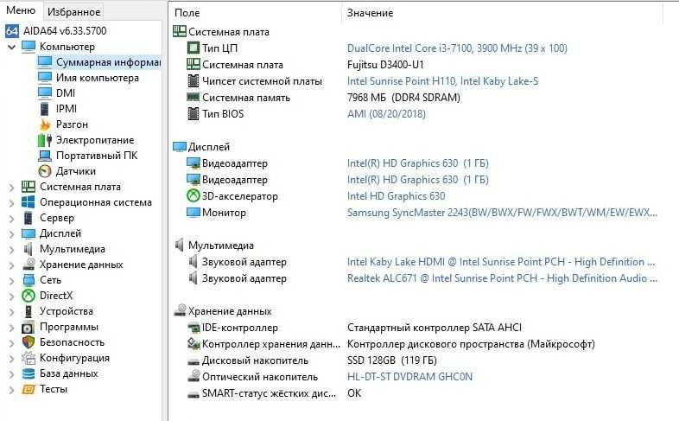Select the SSD 128GB (119 ГБ) value
679x421 pixels.
click(392, 360)
